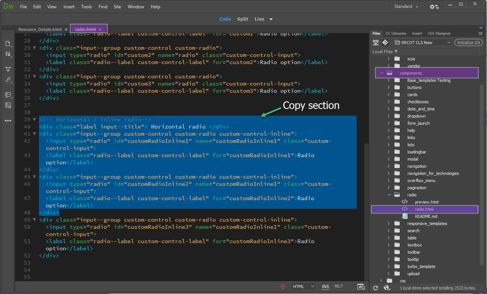
Task: Open the ERCOT CLS New site dropdown
Action: coord(423,43)
